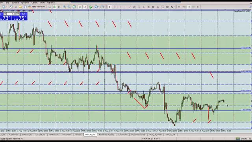Click the 61.8 Fibonacci level label
The width and height of the screenshot is (252, 142).
click(x=246, y=110)
